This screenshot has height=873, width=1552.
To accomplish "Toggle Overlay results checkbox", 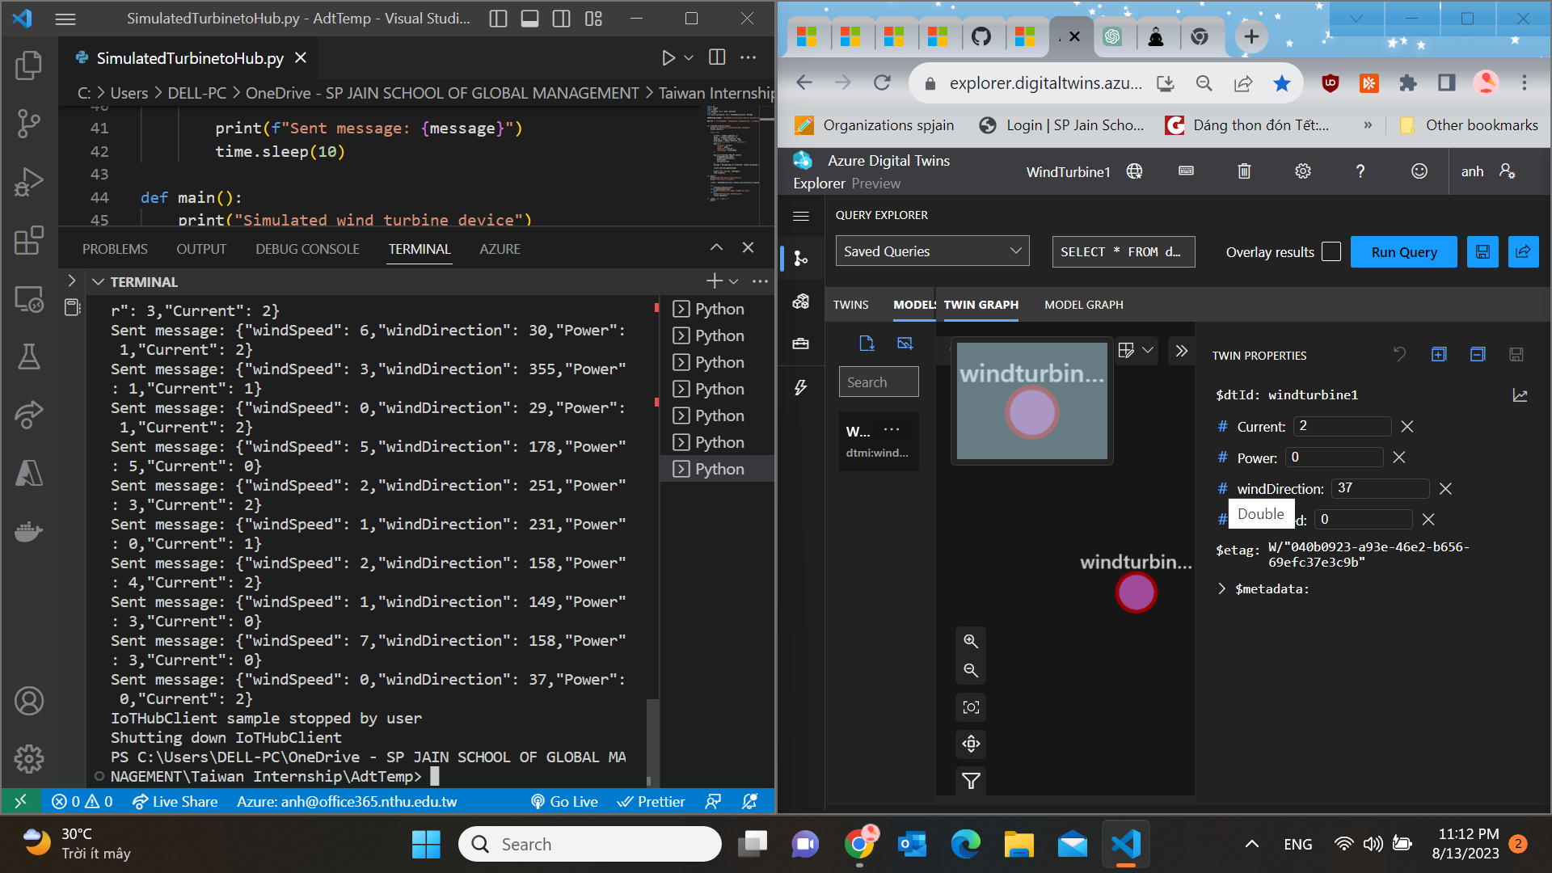I will coord(1331,251).
